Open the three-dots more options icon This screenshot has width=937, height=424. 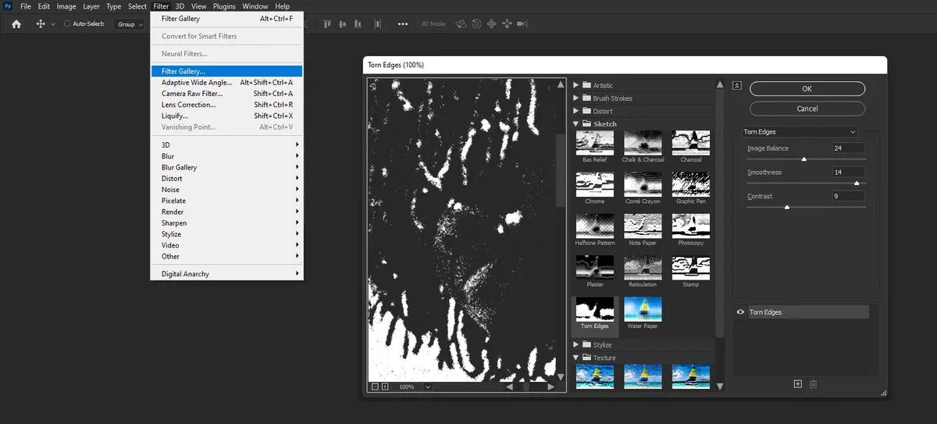click(x=403, y=24)
